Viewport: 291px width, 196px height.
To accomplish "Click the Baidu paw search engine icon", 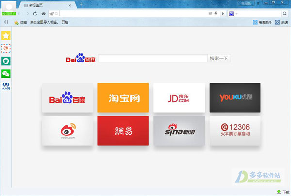I will (x=231, y=14).
